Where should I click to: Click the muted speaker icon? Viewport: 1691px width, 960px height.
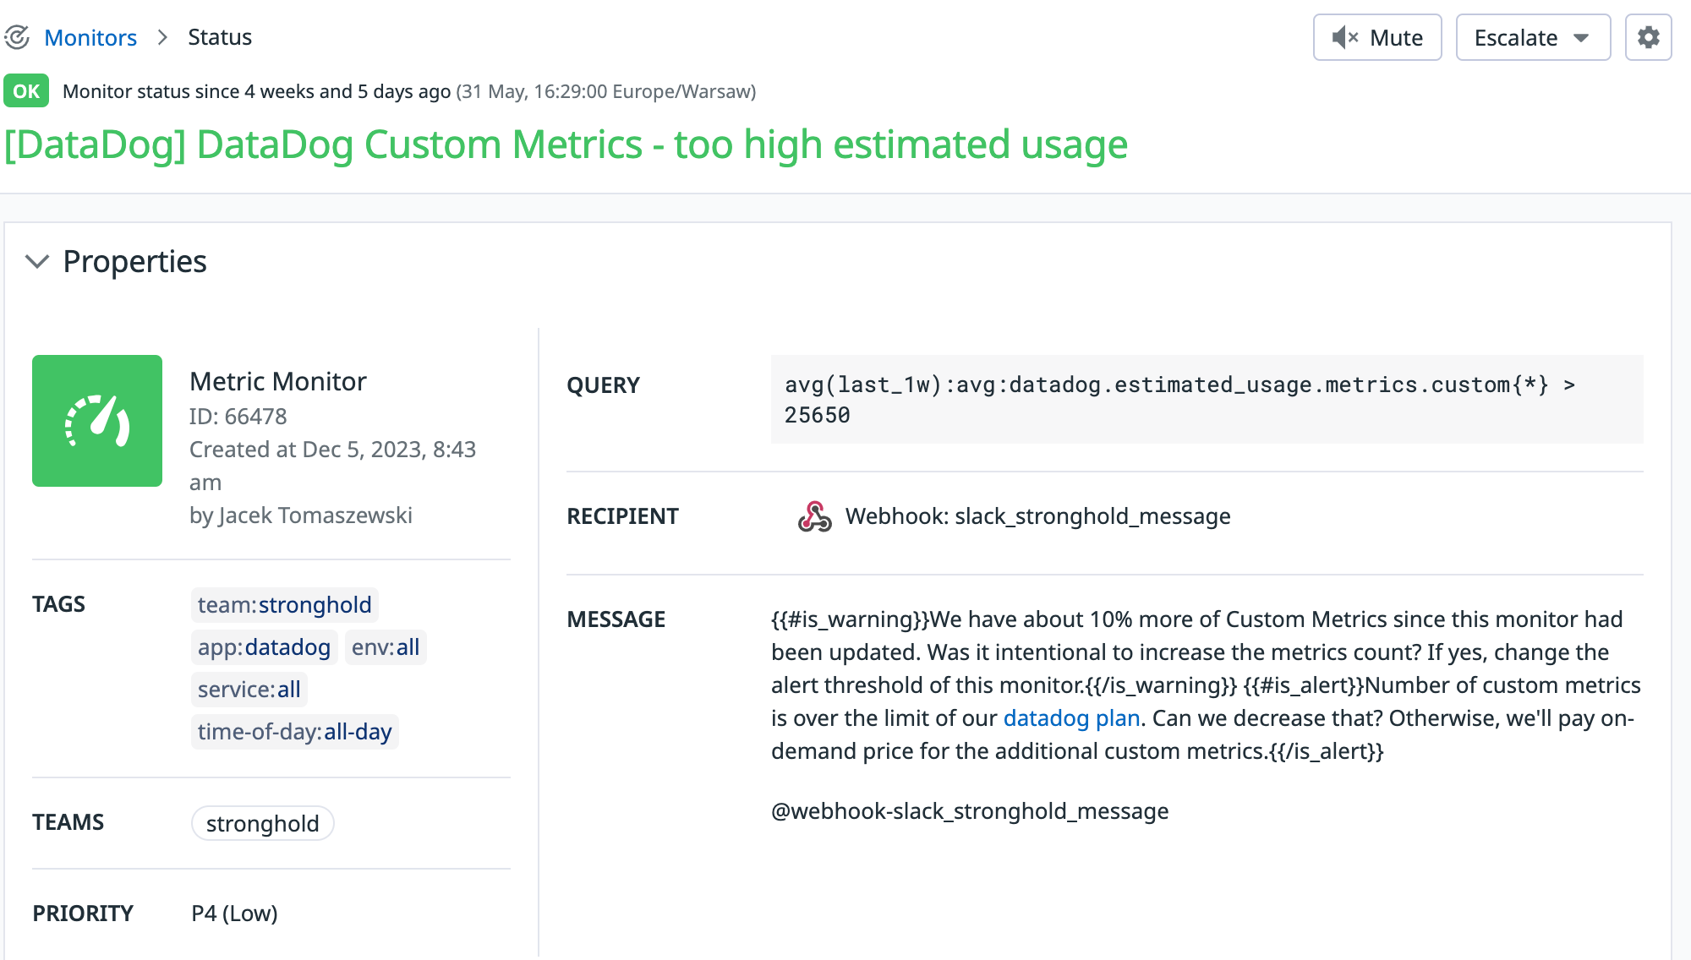(1344, 37)
